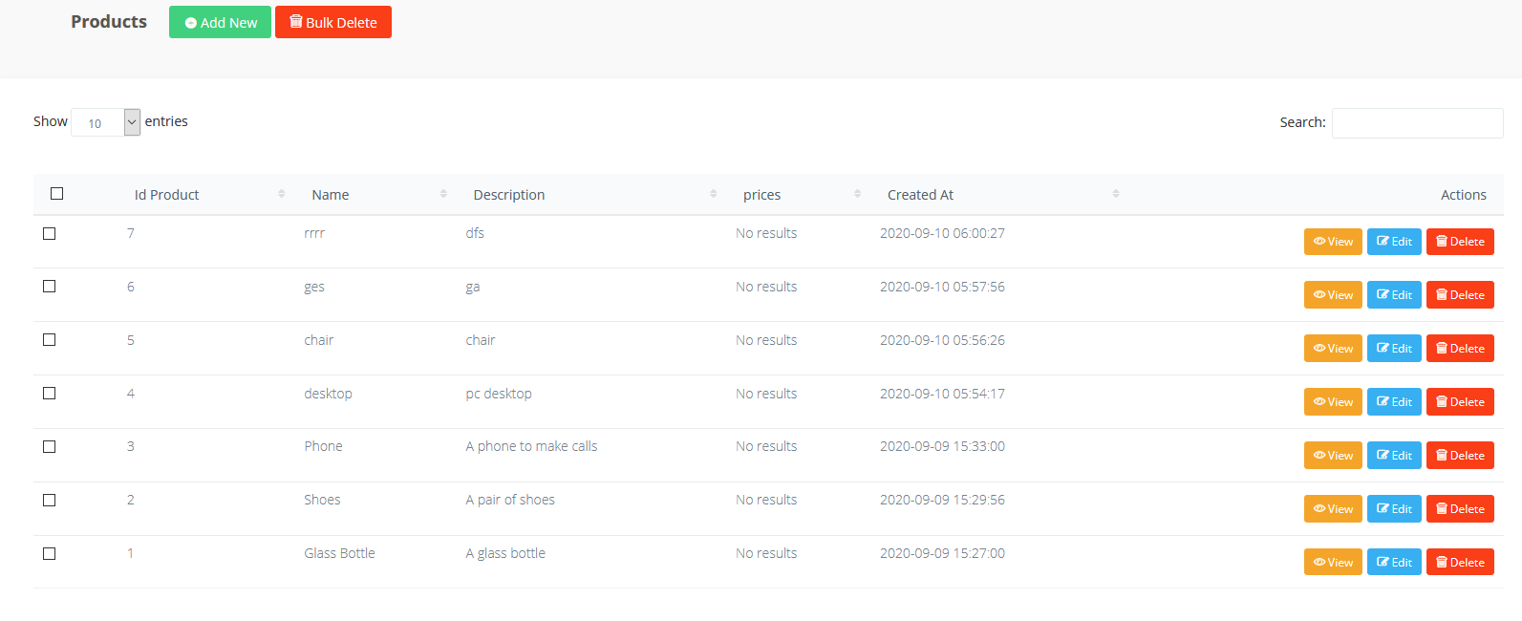Check the box for product ges
This screenshot has height=621, width=1522.
pyautogui.click(x=50, y=287)
